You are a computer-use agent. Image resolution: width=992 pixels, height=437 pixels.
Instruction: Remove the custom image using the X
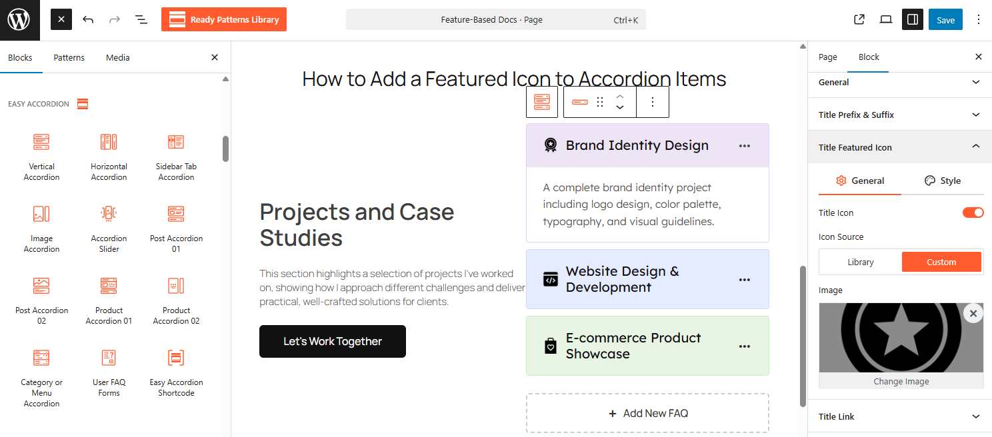pyautogui.click(x=973, y=313)
